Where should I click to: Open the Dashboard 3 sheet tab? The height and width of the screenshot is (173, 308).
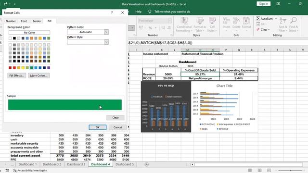click(x=76, y=164)
